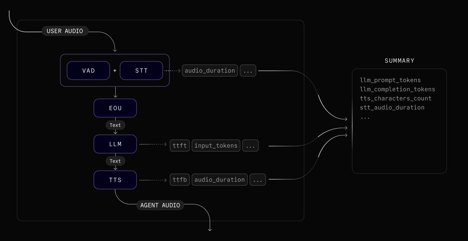Click the llm_prompt_tokens summary entry

391,80
